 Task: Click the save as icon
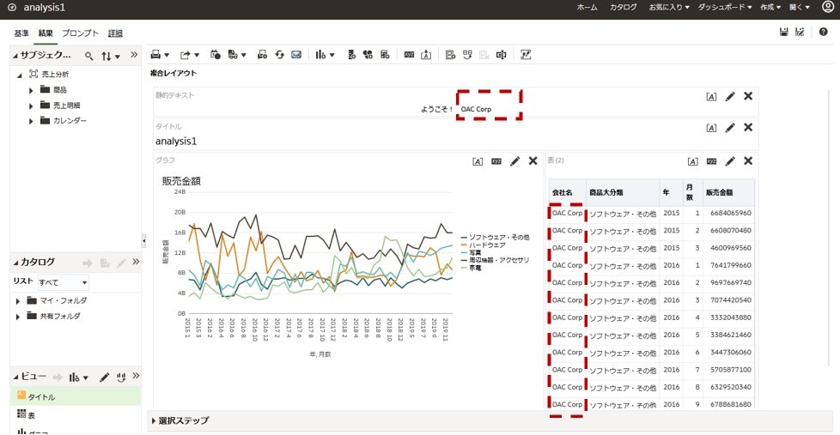(800, 32)
